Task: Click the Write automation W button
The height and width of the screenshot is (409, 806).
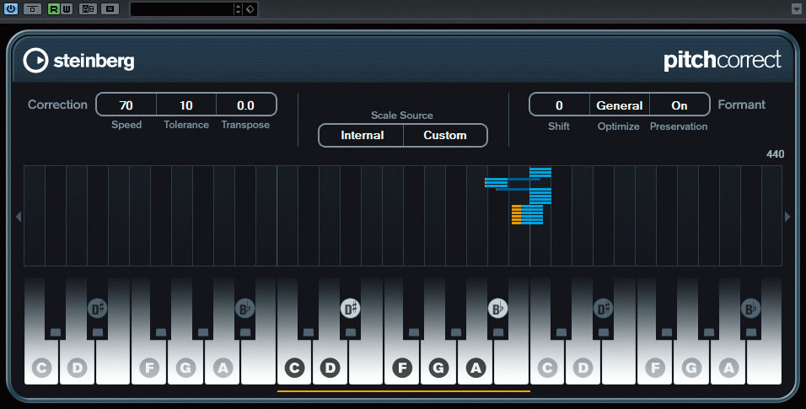Action: pos(67,8)
